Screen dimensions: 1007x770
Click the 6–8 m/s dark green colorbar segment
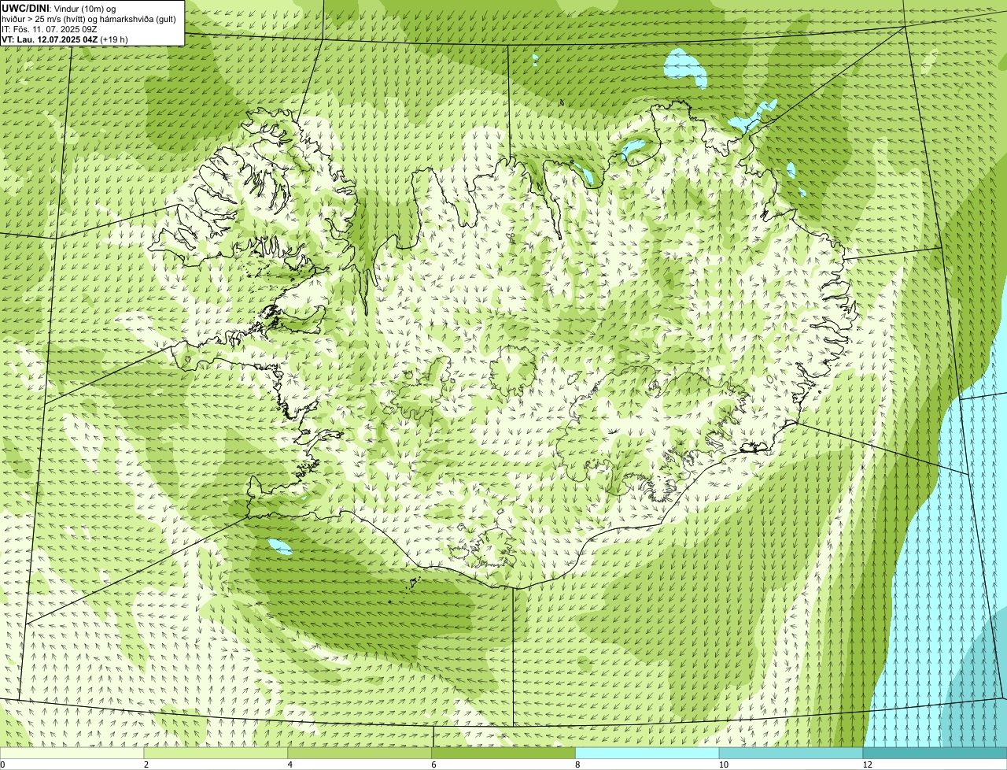point(503,753)
